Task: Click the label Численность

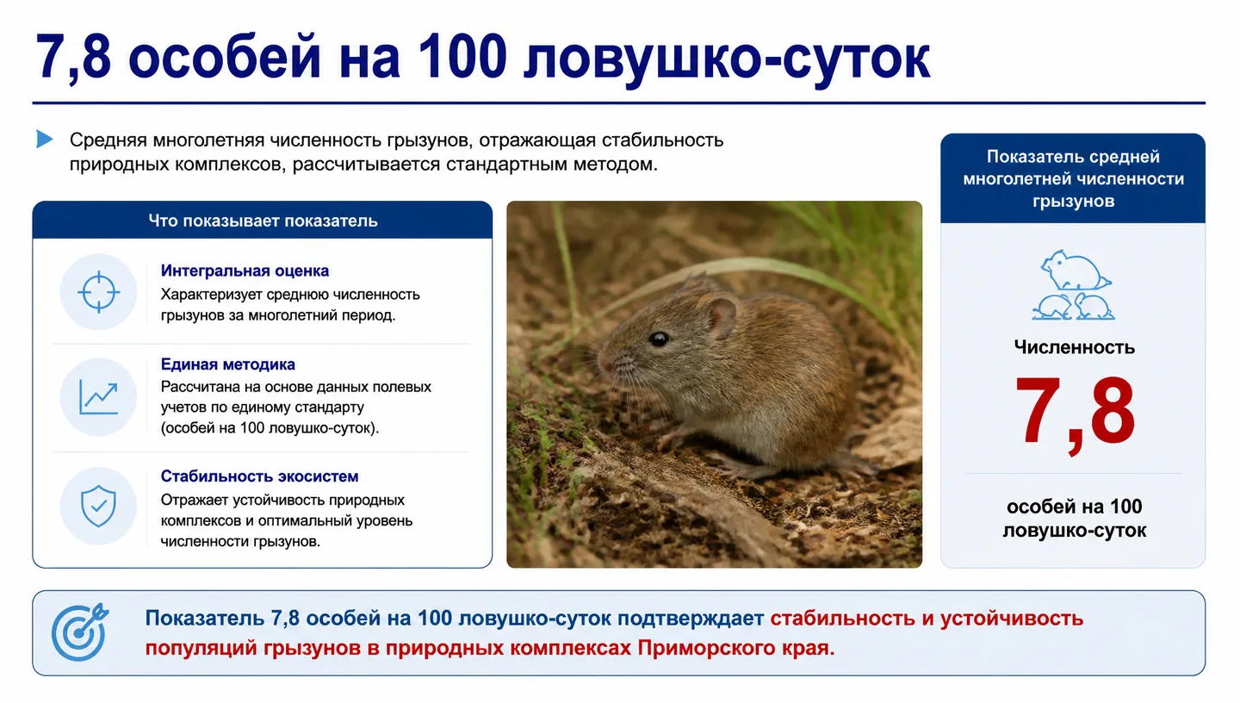Action: tap(1074, 347)
